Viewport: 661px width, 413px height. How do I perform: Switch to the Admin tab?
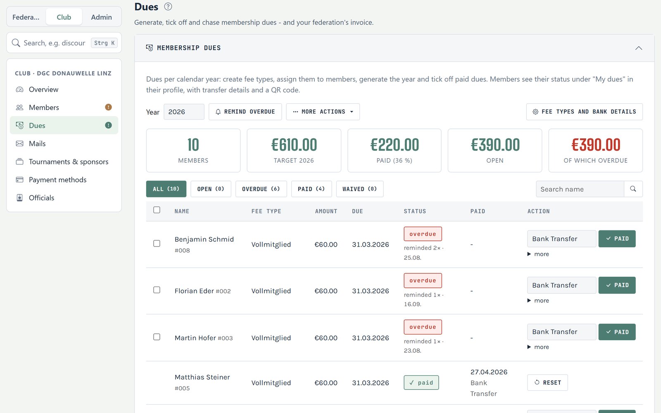(x=101, y=17)
